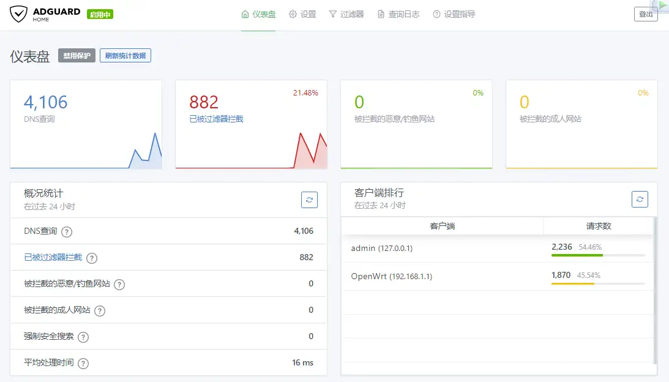Select the admin (127.0.0.1) client row
The height and width of the screenshot is (382, 669).
pyautogui.click(x=498, y=249)
